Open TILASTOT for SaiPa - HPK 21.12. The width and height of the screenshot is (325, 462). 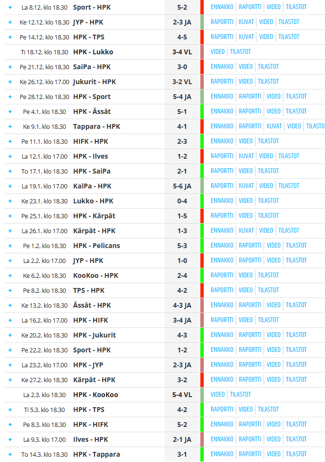pos(268,67)
